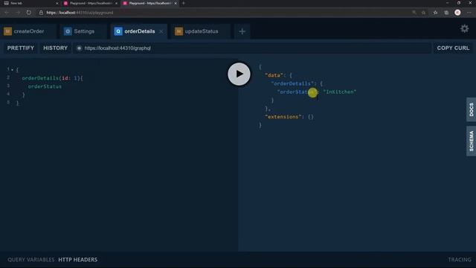Open the query HISTORY
The width and height of the screenshot is (476, 268).
[x=55, y=48]
